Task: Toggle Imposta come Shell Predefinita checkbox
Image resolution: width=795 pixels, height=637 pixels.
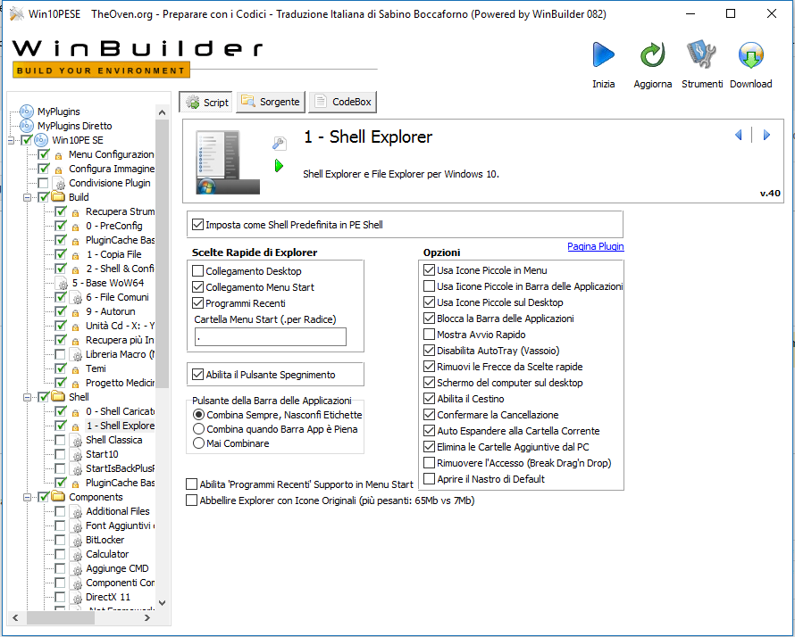Action: click(x=197, y=224)
